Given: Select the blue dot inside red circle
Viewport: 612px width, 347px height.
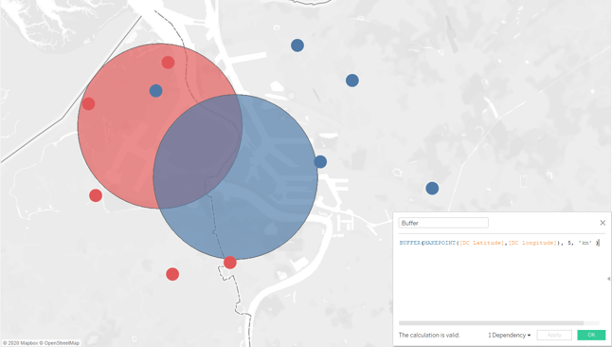Looking at the screenshot, I should pos(155,91).
